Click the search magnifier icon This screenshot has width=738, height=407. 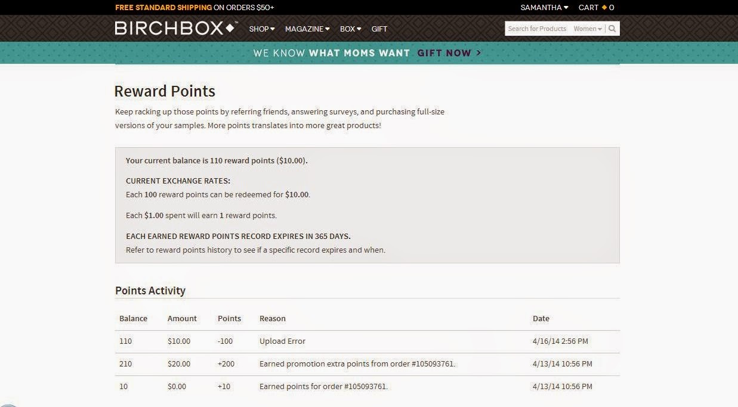click(612, 29)
